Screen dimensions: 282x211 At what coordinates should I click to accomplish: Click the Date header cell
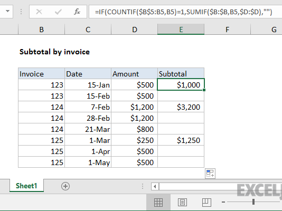coord(88,73)
